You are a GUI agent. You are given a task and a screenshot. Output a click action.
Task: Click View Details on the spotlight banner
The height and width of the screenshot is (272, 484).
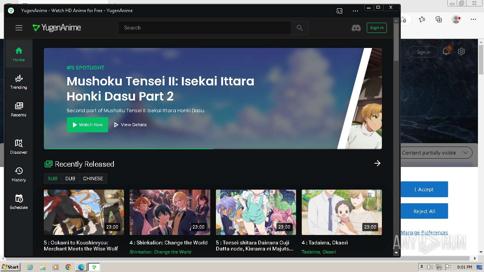coord(130,125)
